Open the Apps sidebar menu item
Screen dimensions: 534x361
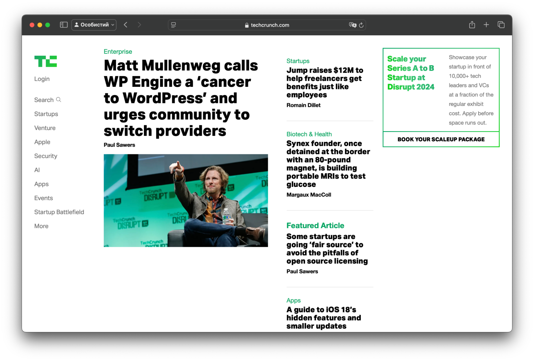[x=41, y=184]
